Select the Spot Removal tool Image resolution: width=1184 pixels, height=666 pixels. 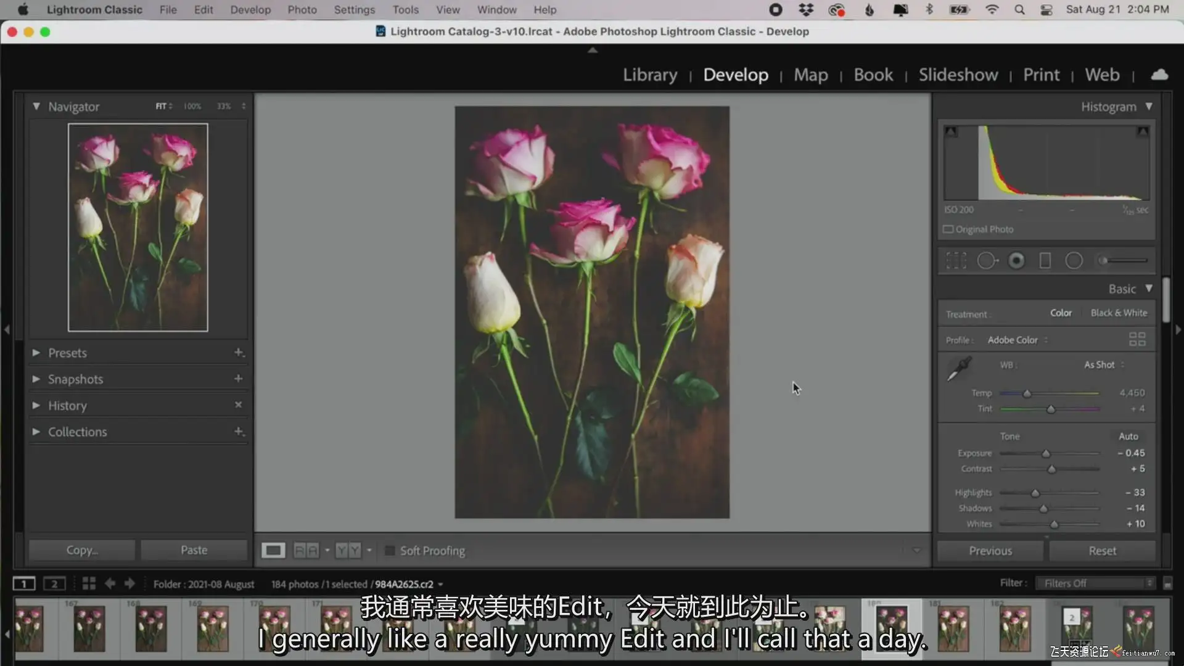[987, 261]
